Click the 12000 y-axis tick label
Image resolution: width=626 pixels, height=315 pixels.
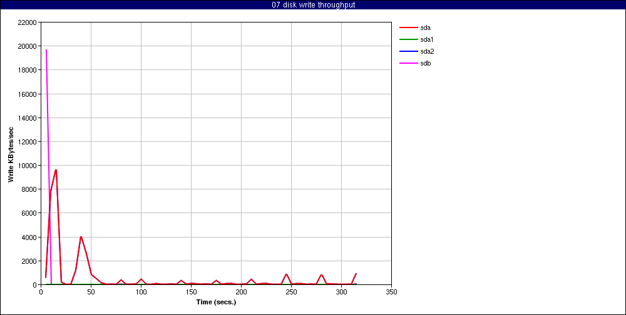(x=28, y=141)
